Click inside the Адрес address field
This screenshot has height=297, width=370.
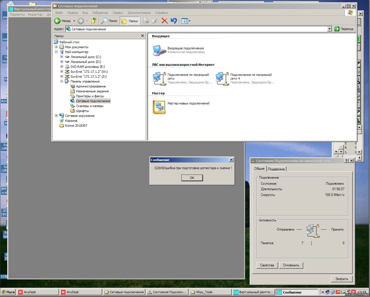coord(196,29)
